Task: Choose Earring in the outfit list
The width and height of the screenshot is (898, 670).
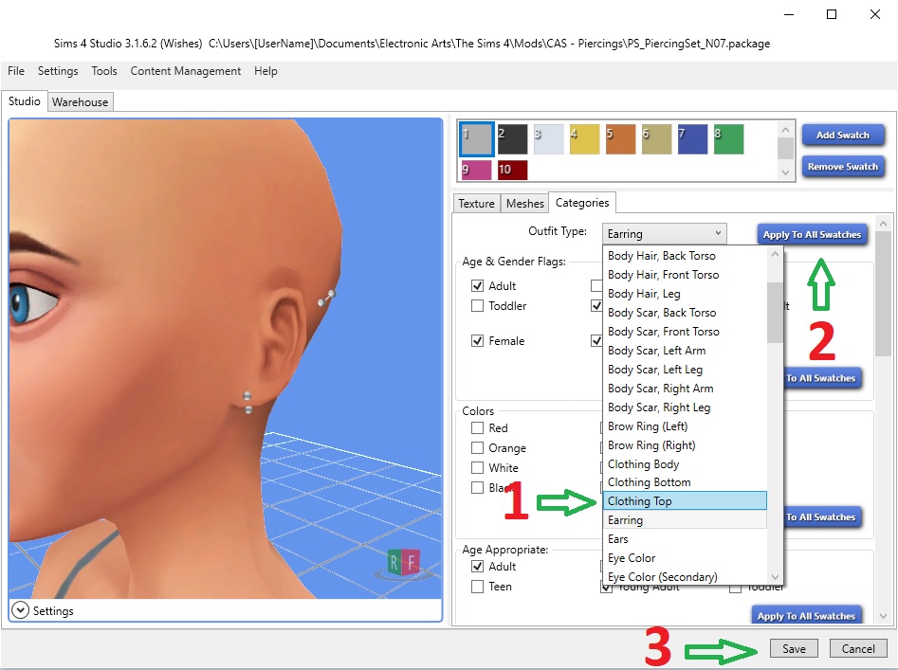Action: (685, 519)
